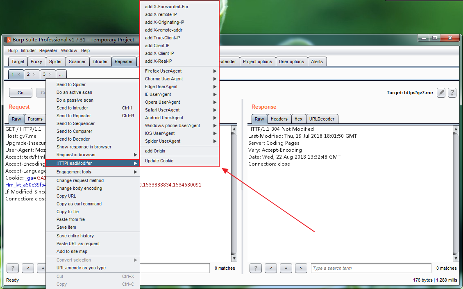The height and width of the screenshot is (289, 463).
Task: Click the plus button in response search
Action: (x=286, y=268)
